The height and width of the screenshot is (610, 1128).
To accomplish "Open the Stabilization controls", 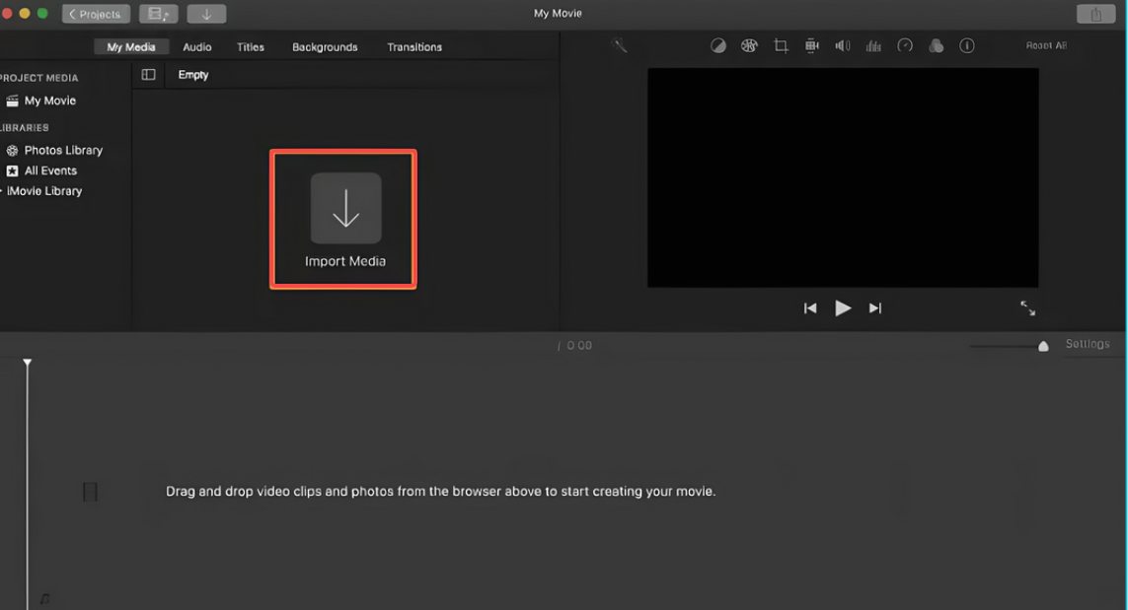I will (811, 45).
